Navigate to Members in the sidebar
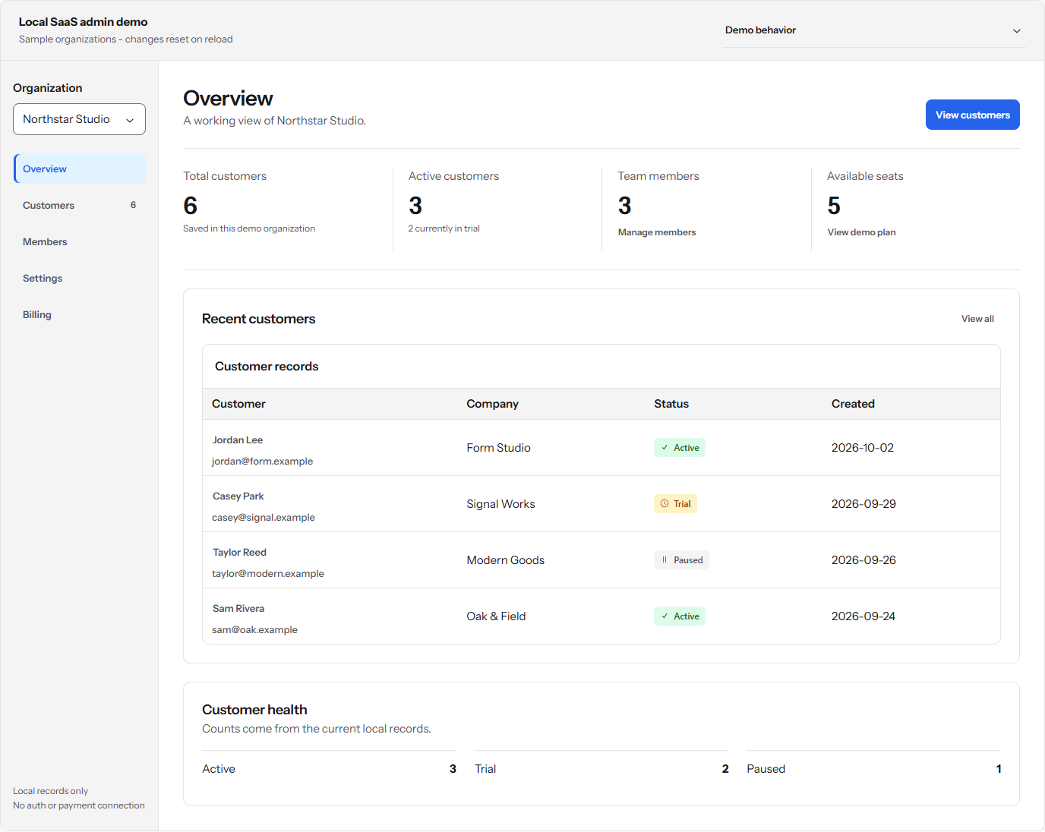Image resolution: width=1045 pixels, height=832 pixels. (80, 241)
